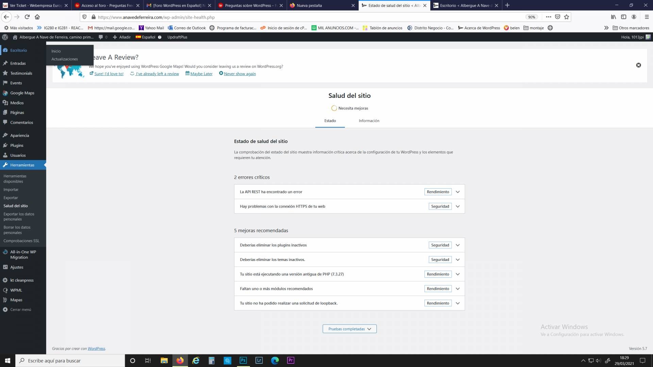Open Lightroom from the taskbar
The width and height of the screenshot is (653, 367).
(259, 361)
